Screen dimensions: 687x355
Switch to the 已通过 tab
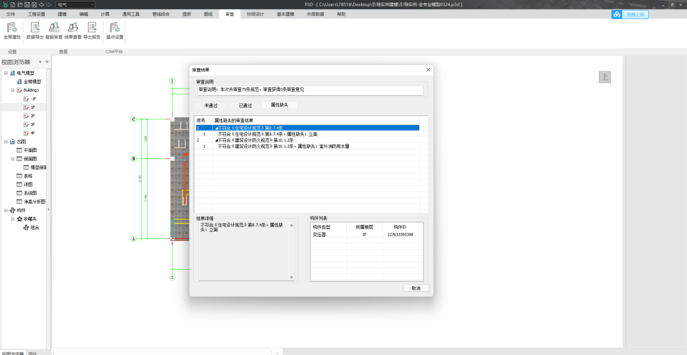245,106
